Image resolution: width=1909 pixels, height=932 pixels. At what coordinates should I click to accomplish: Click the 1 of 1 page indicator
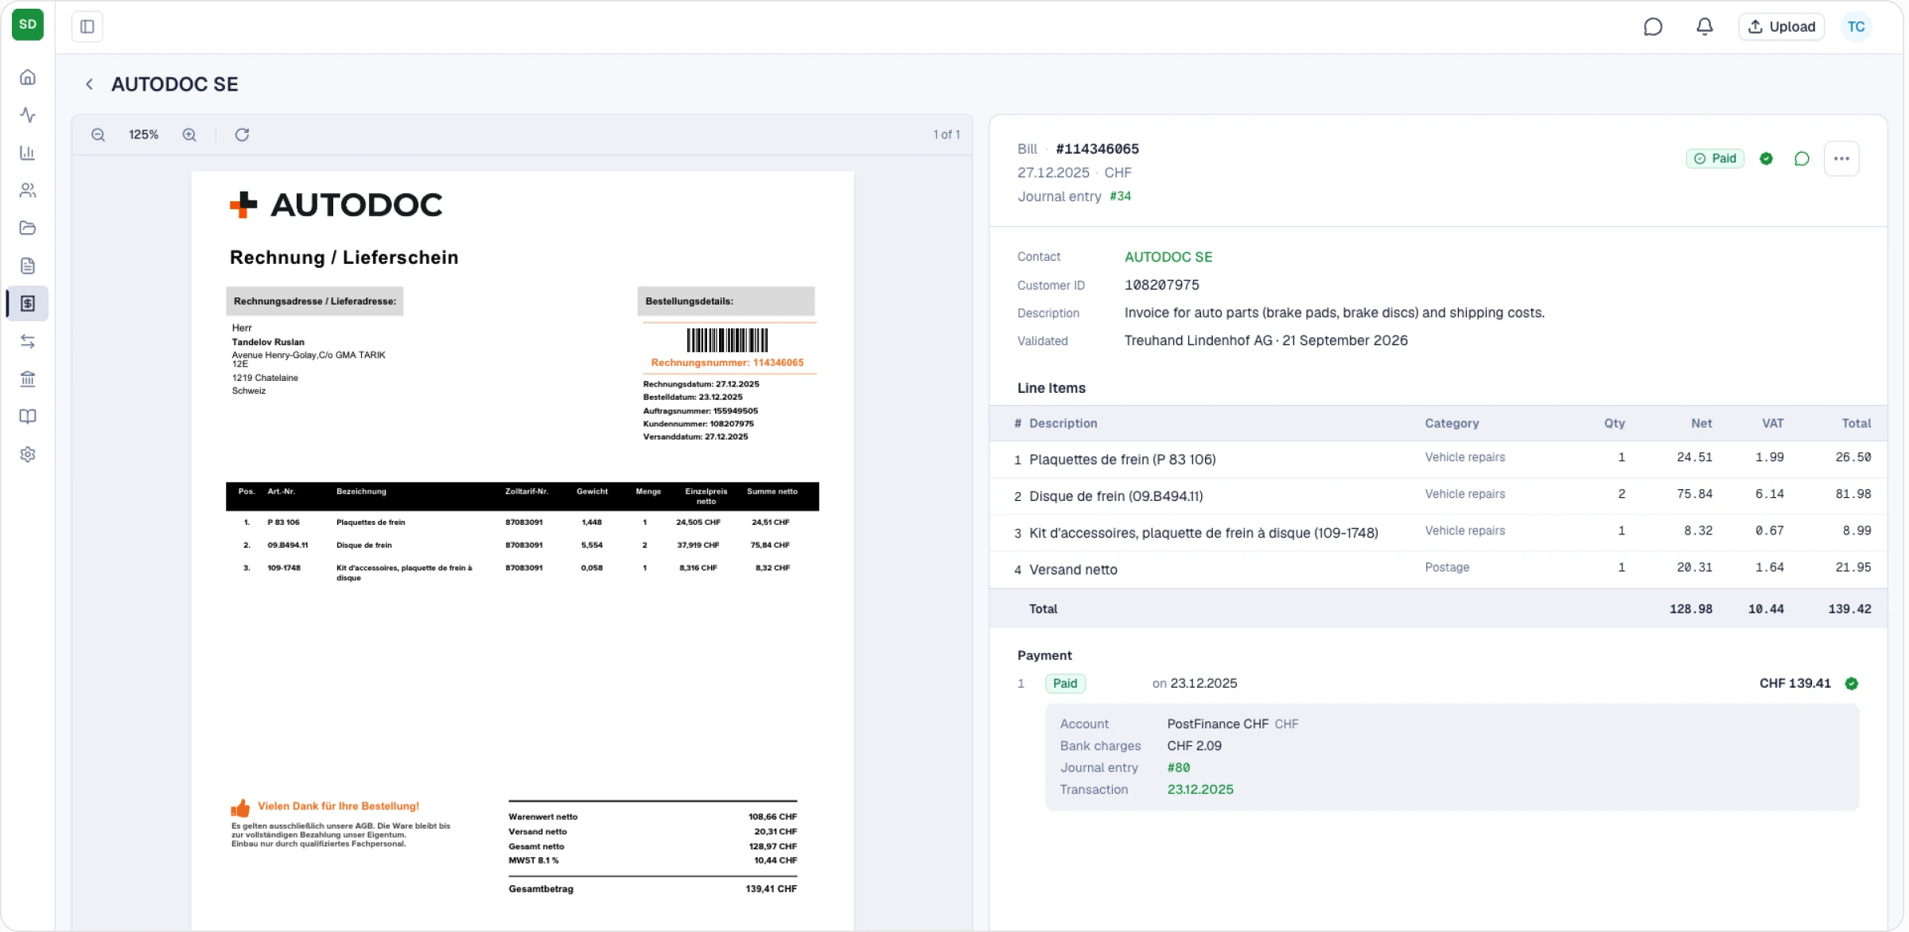click(x=947, y=135)
